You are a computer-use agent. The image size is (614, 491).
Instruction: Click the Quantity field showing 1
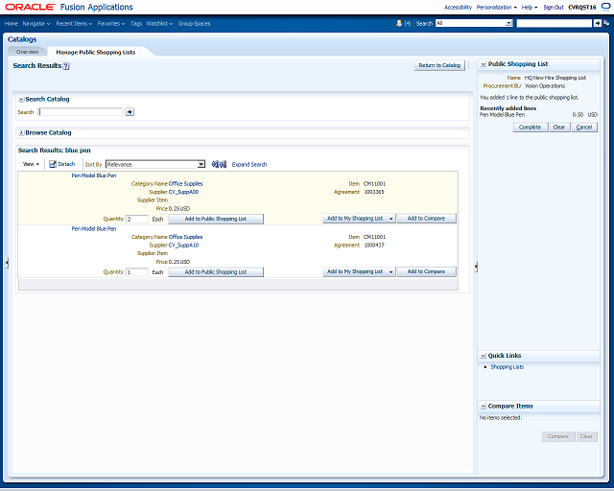pos(137,272)
